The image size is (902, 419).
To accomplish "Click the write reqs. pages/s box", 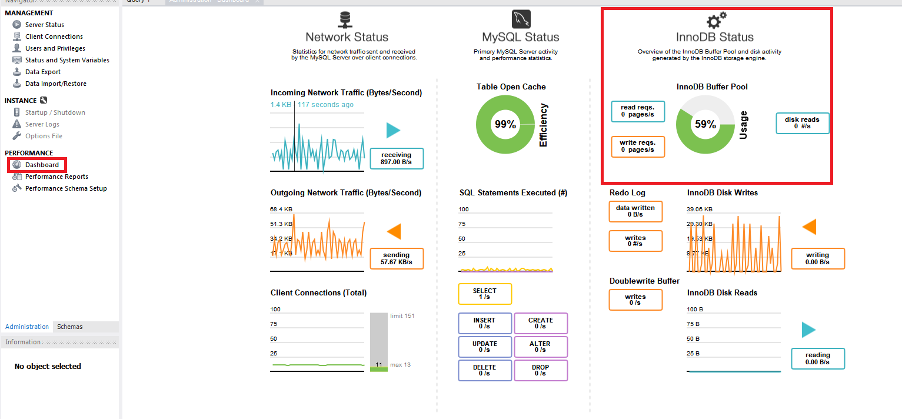I will point(638,147).
